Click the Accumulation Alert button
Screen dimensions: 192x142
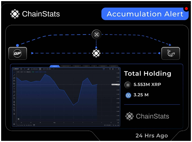[145, 14]
